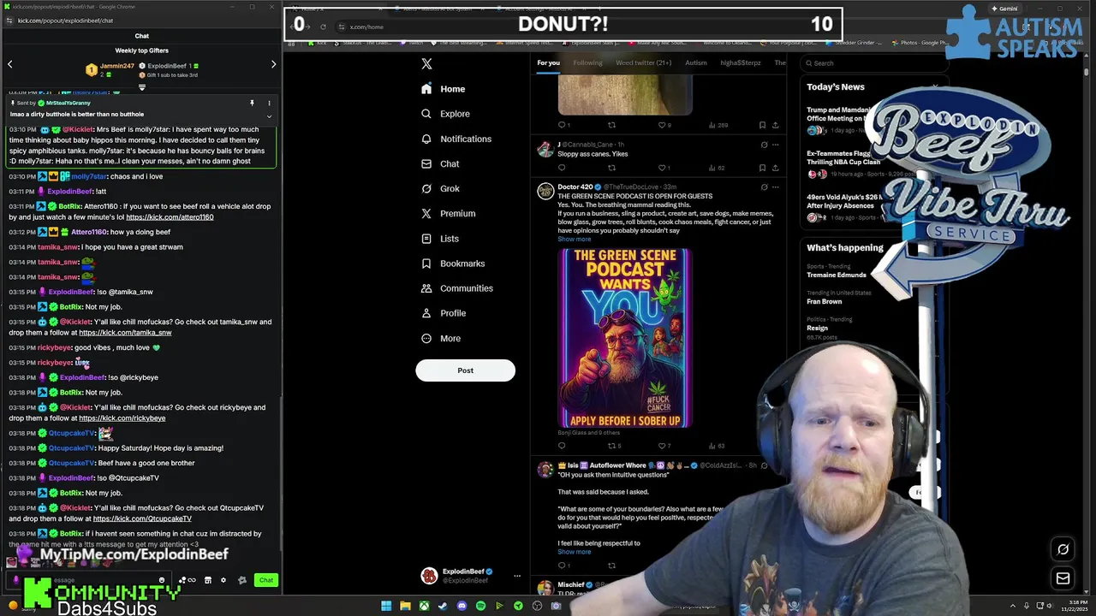Switch to Weed twitter (21+) tab
The image size is (1096, 616).
[x=644, y=62]
